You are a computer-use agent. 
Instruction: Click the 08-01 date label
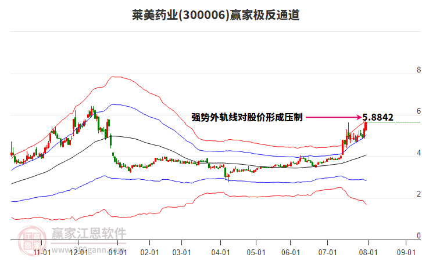[368, 253]
